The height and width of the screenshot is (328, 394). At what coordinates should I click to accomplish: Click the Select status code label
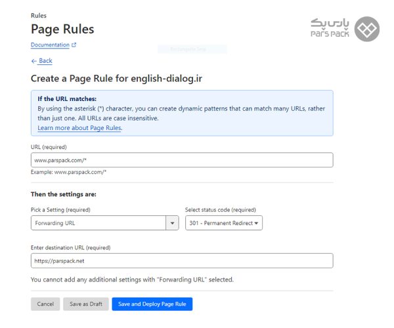[220, 210]
